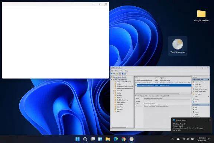Open the File menu in Task Scheduler

112,71
